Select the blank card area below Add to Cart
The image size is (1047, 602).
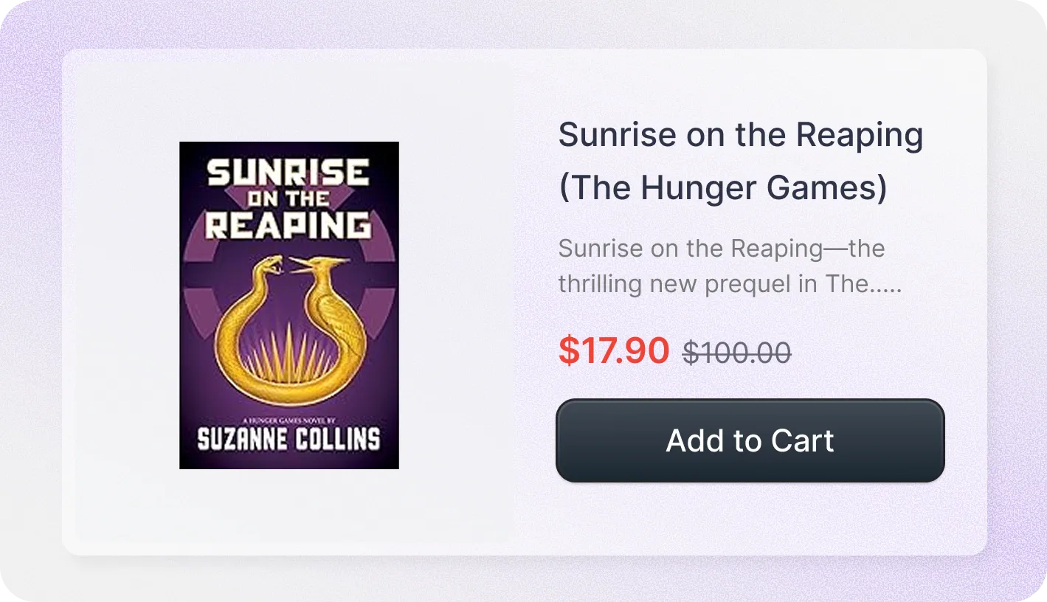[x=750, y=516]
